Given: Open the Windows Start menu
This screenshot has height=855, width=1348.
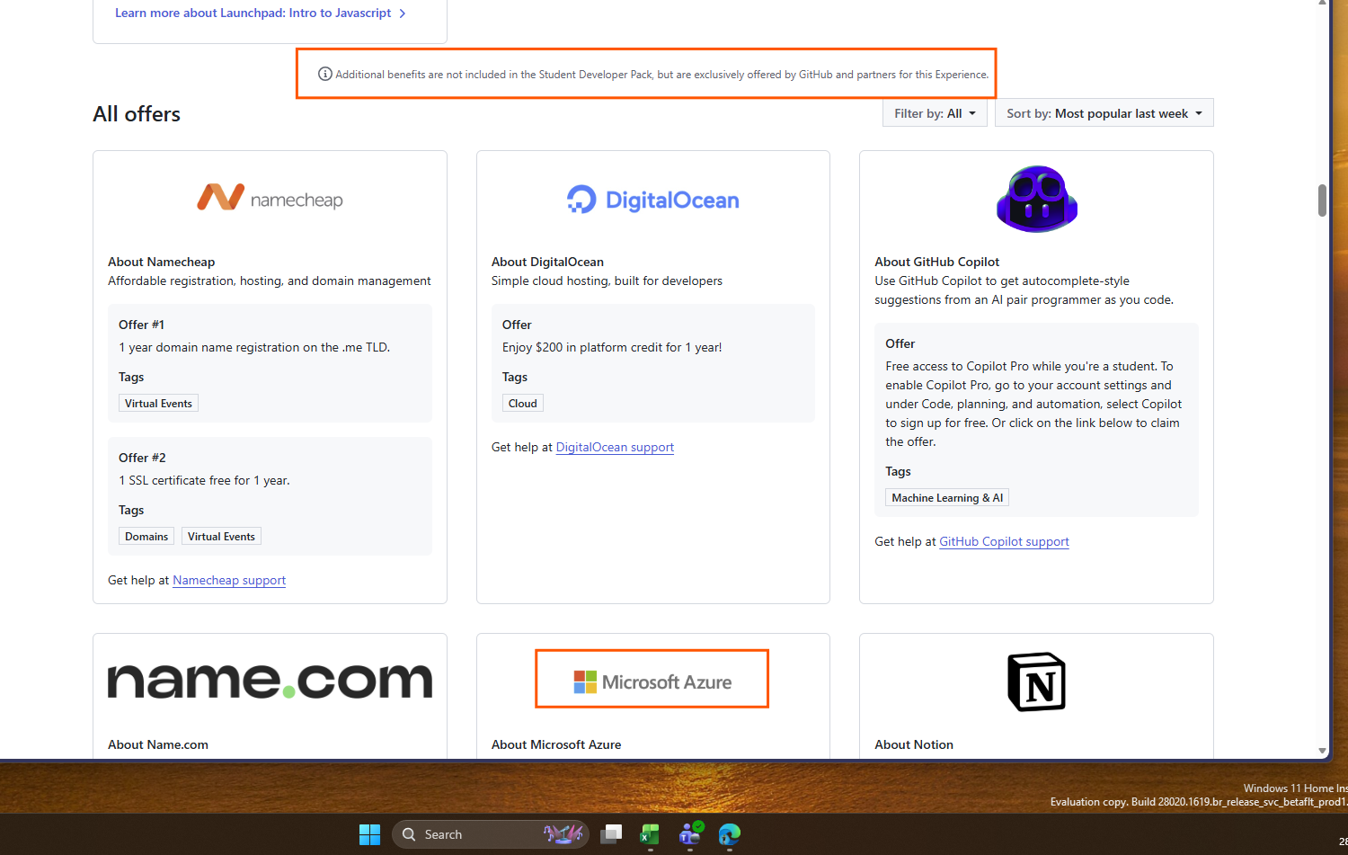Looking at the screenshot, I should coord(369,834).
